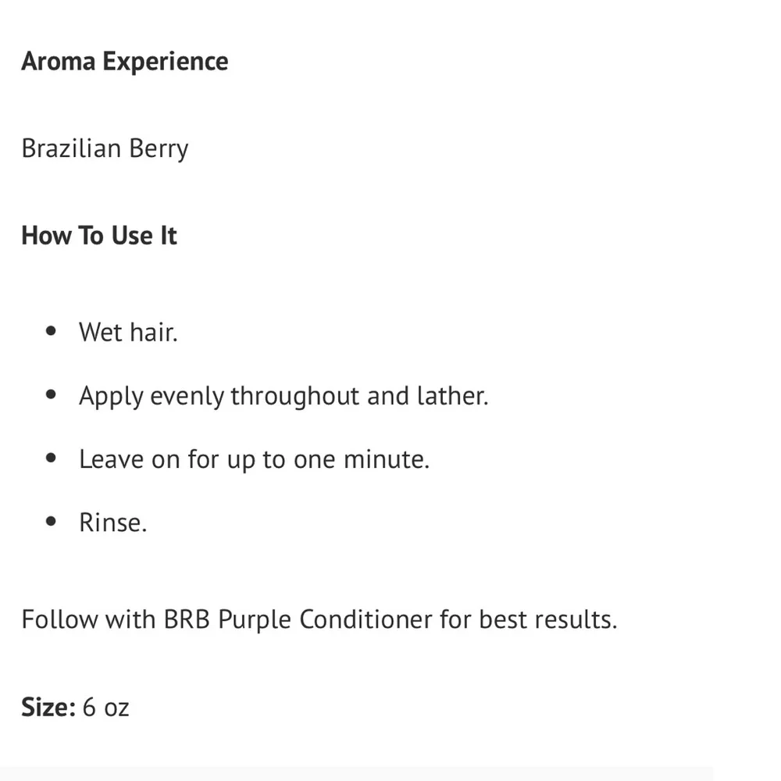
Task: Click the bold Size label
Action: click(x=48, y=708)
